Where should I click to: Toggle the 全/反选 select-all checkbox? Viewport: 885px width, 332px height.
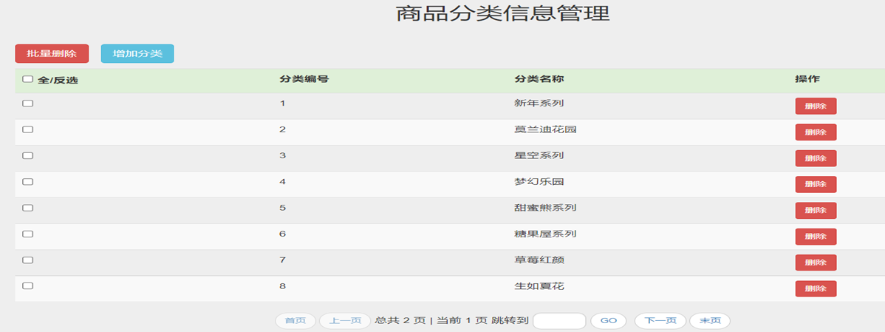(27, 80)
